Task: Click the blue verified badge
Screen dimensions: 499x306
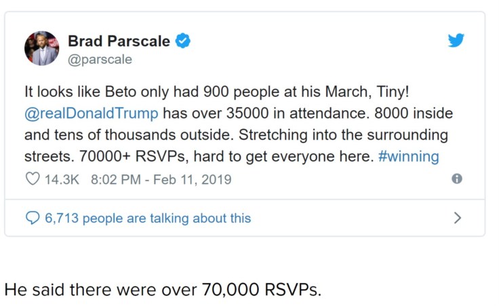Action: (183, 41)
